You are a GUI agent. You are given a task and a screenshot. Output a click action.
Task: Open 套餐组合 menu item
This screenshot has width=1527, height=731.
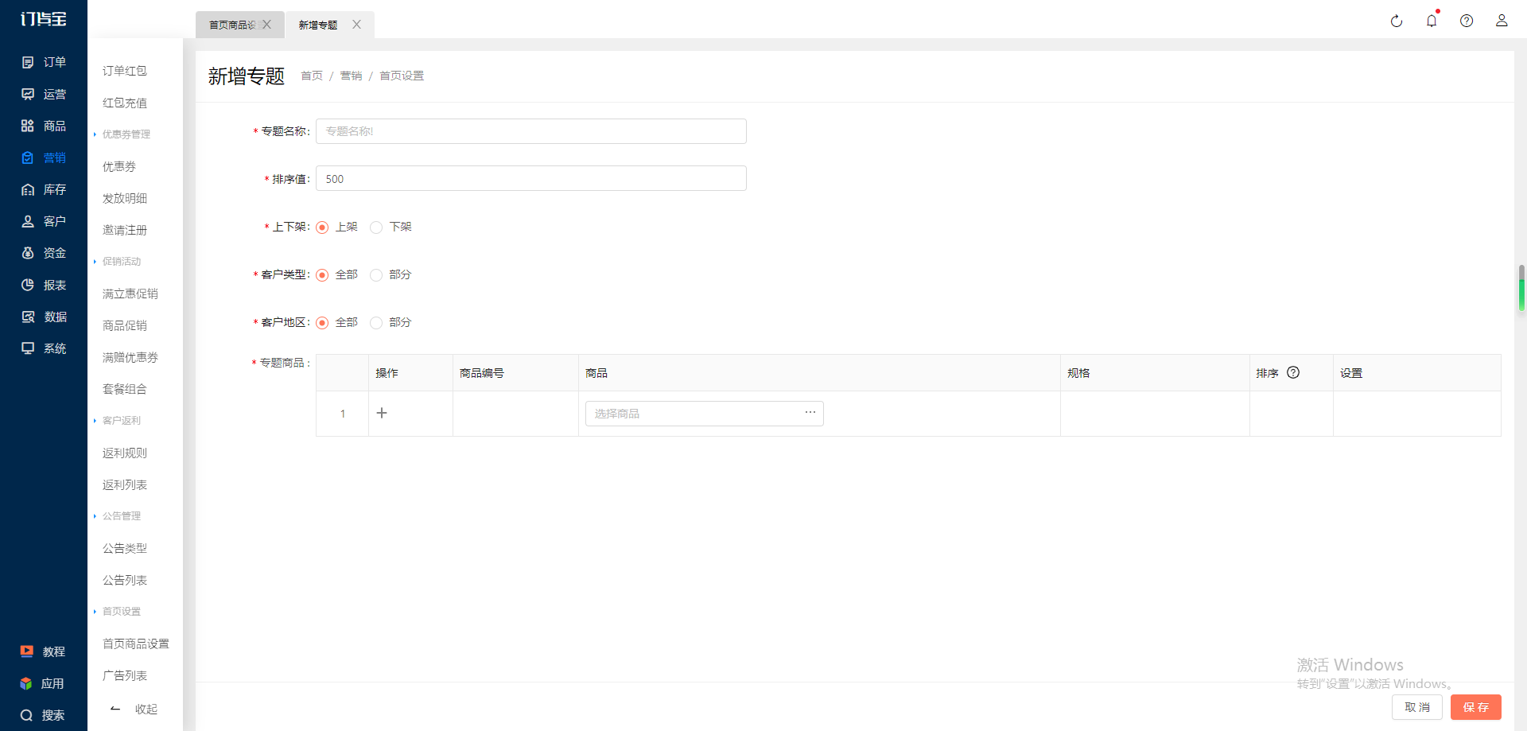tap(125, 389)
